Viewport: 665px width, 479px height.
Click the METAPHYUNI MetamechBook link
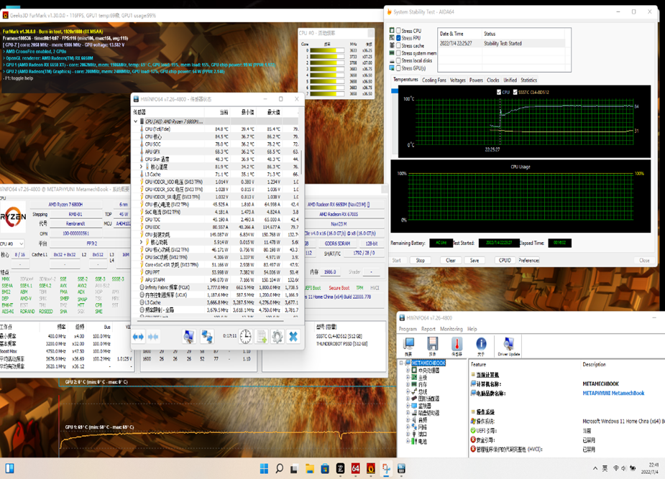point(613,393)
